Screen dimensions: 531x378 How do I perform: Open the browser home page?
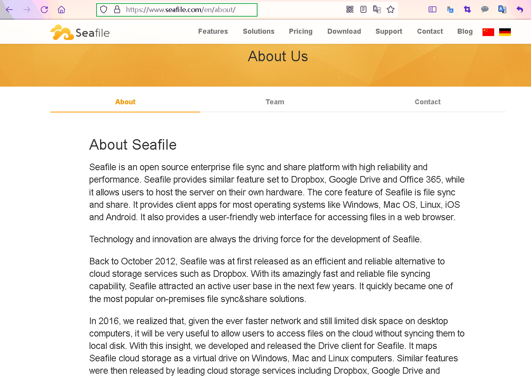coord(61,10)
